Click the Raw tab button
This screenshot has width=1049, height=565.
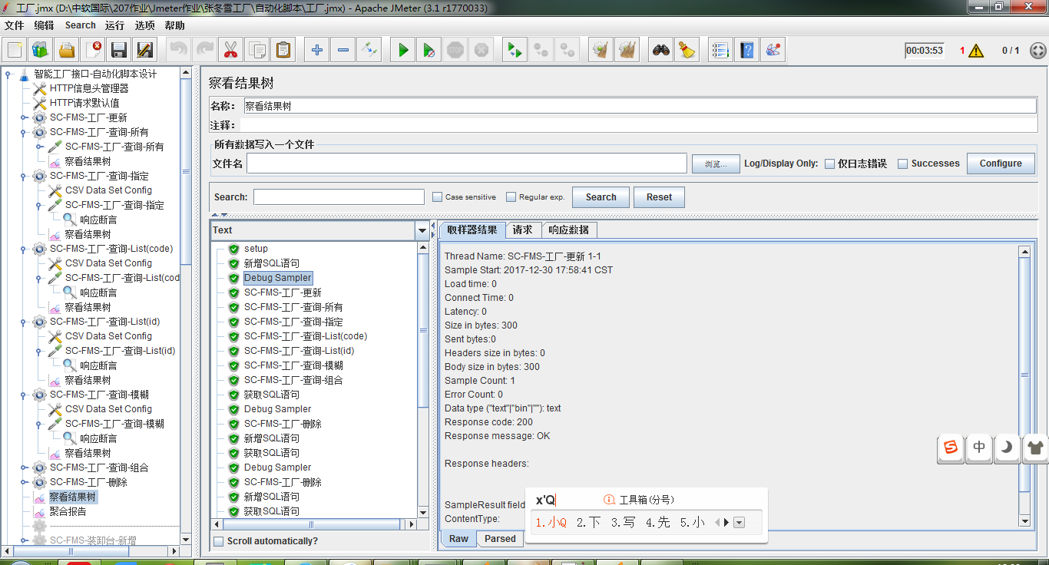click(458, 539)
